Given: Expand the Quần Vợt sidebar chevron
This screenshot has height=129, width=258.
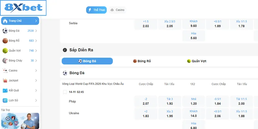Looking at the screenshot, I should (36, 51).
